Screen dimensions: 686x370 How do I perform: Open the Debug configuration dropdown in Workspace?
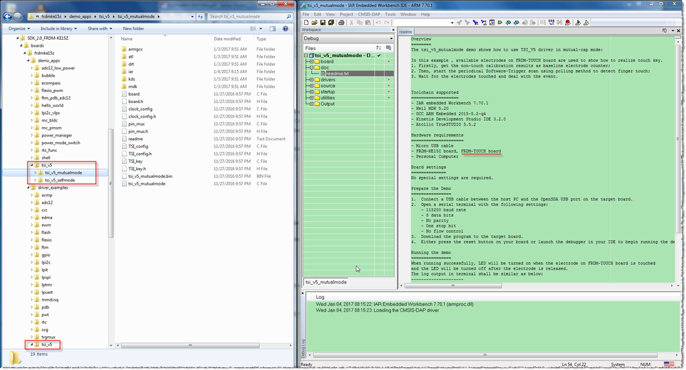(348, 38)
